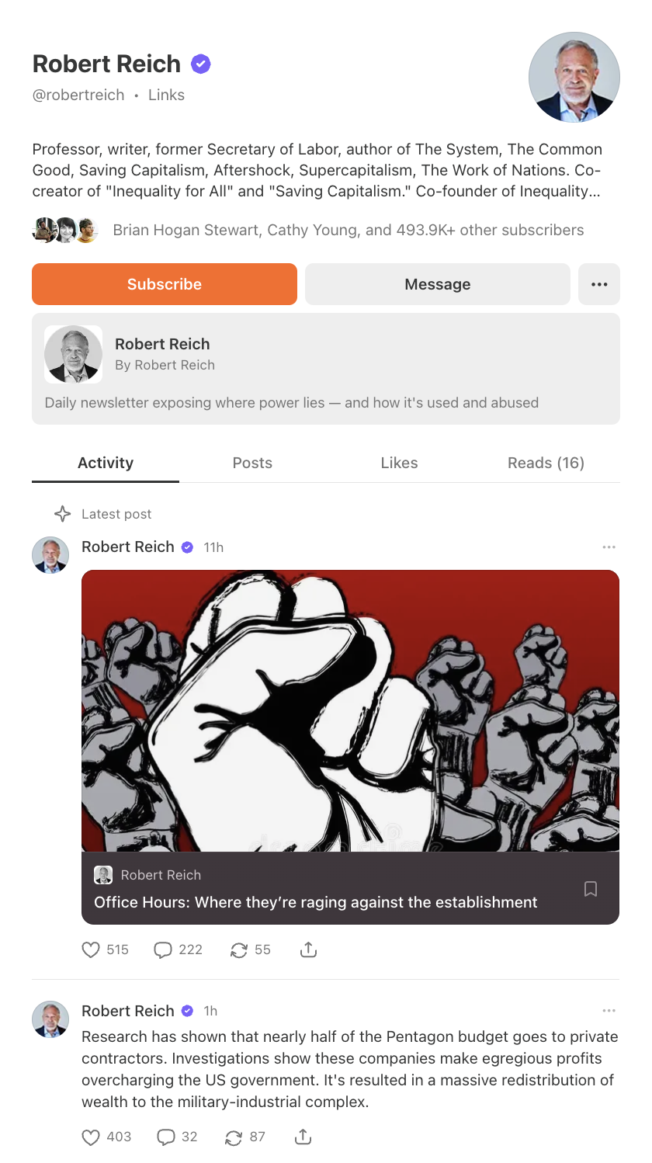Open the raised fists article image
This screenshot has height=1163, width=652.
click(350, 711)
